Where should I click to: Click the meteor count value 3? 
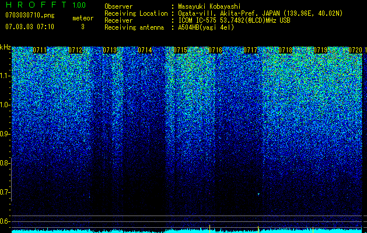(83, 27)
